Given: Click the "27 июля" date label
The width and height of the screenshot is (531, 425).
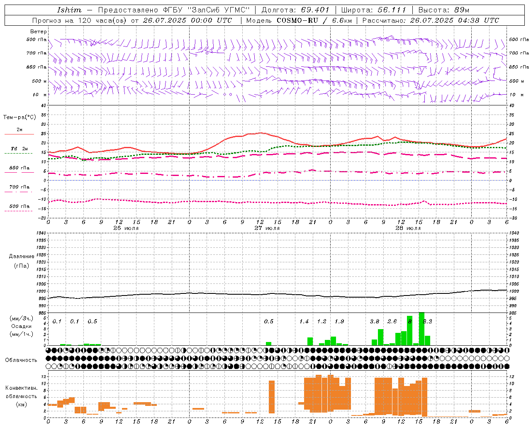Looking at the screenshot, I should click(x=267, y=228).
